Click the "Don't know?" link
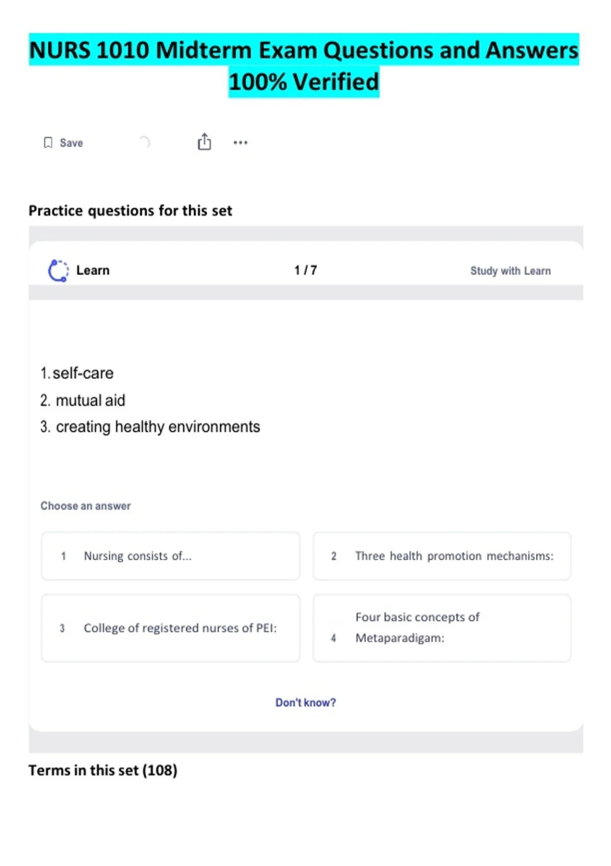Viewport: 611px width, 866px height. (305, 702)
